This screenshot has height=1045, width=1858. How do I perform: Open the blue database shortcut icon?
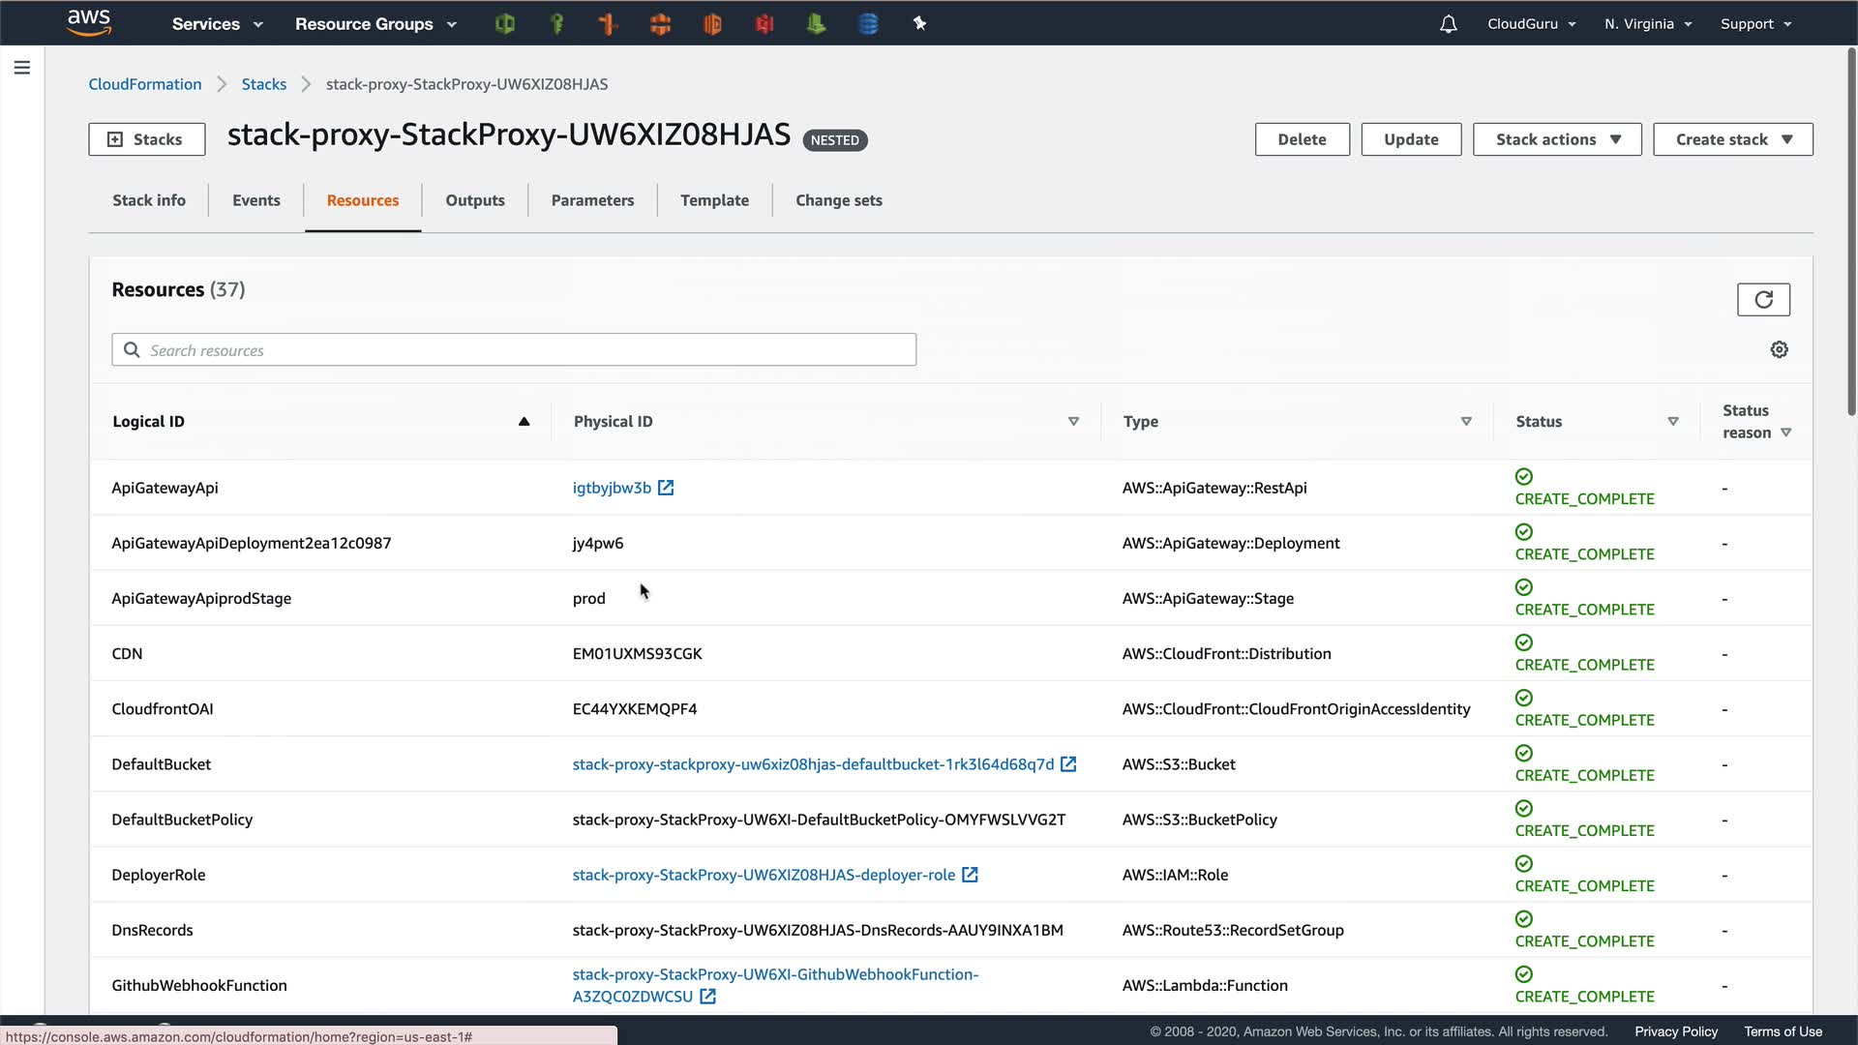click(x=868, y=24)
